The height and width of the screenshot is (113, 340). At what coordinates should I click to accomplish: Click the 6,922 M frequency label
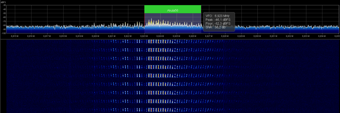pyautogui.click(x=128, y=36)
